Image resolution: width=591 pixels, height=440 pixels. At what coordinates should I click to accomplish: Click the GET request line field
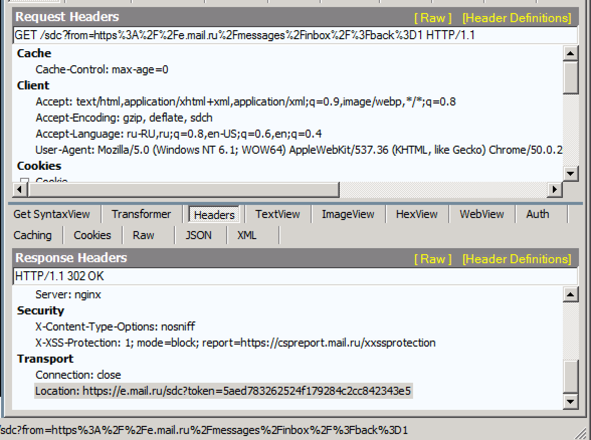coord(295,35)
